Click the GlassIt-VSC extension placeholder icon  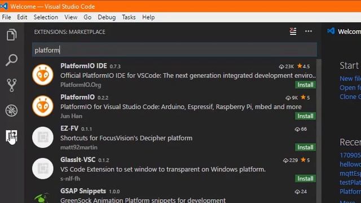tap(43, 169)
